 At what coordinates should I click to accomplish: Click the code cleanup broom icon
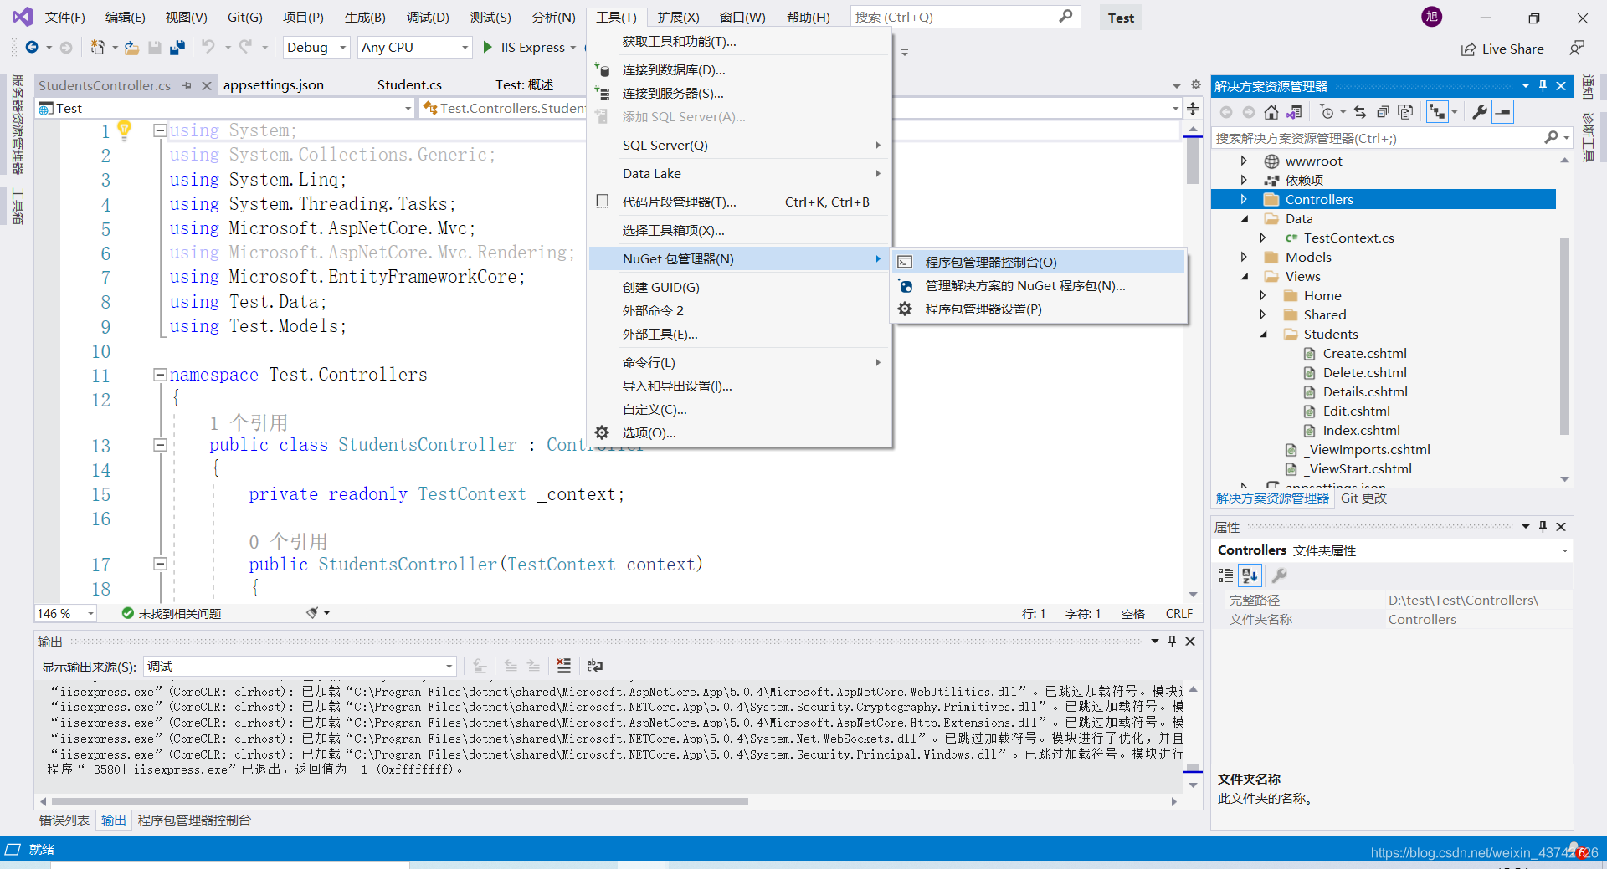pyautogui.click(x=312, y=613)
